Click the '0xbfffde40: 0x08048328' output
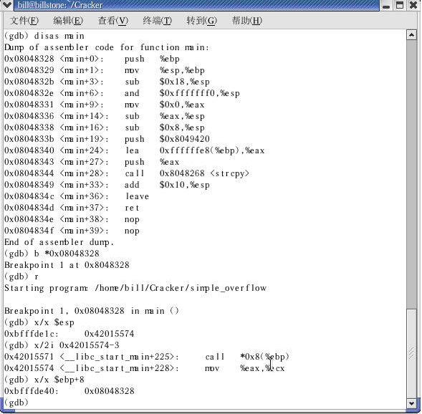The image size is (422, 414). [x=69, y=391]
